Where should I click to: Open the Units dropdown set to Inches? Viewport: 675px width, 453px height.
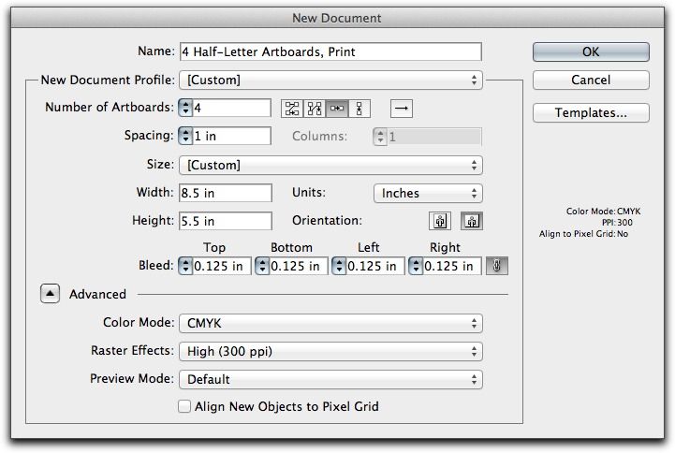click(x=428, y=194)
